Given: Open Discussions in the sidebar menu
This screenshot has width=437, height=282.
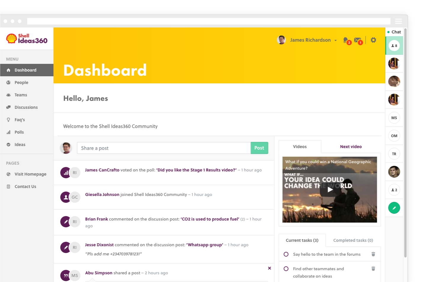Looking at the screenshot, I should [26, 107].
